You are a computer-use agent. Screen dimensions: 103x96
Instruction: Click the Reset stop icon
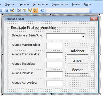click(7, 10)
